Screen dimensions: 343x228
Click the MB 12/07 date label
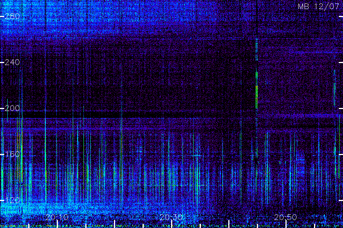(x=319, y=6)
